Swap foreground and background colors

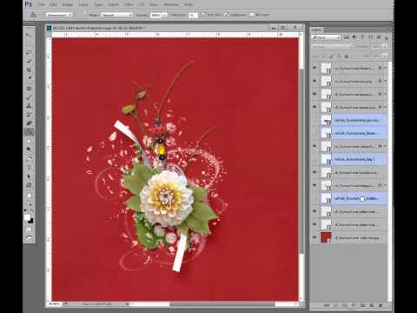coord(31,211)
